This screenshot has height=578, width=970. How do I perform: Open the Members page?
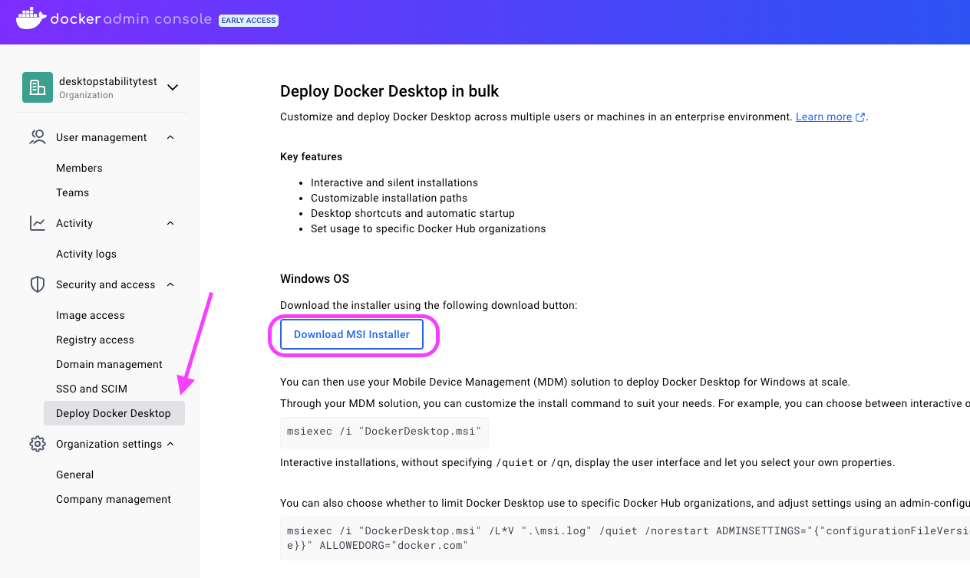tap(79, 167)
